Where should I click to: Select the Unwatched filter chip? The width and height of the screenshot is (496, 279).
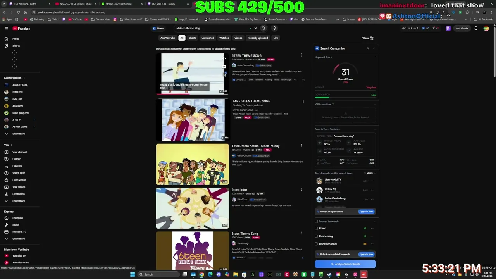[x=208, y=38]
